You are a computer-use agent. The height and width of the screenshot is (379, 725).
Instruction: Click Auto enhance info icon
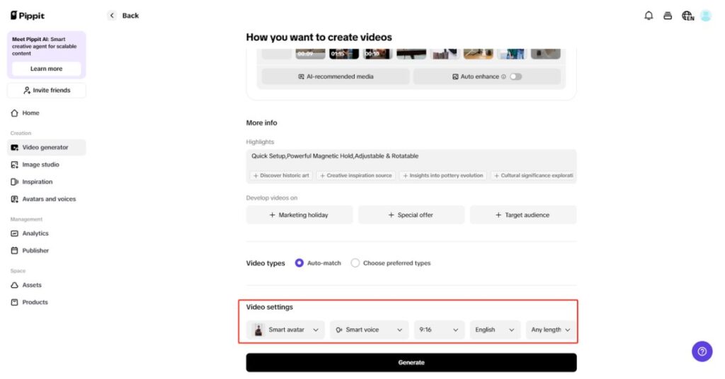tap(503, 76)
